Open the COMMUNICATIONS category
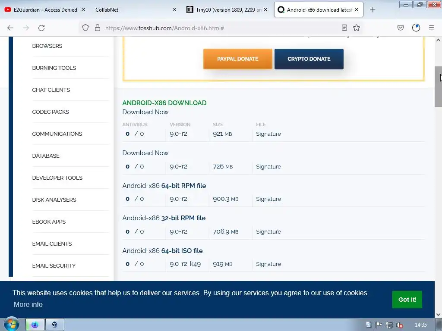Image resolution: width=442 pixels, height=331 pixels. point(57,134)
